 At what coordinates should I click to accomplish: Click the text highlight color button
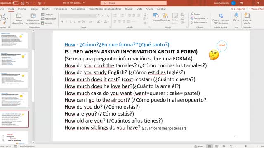click(98, 21)
